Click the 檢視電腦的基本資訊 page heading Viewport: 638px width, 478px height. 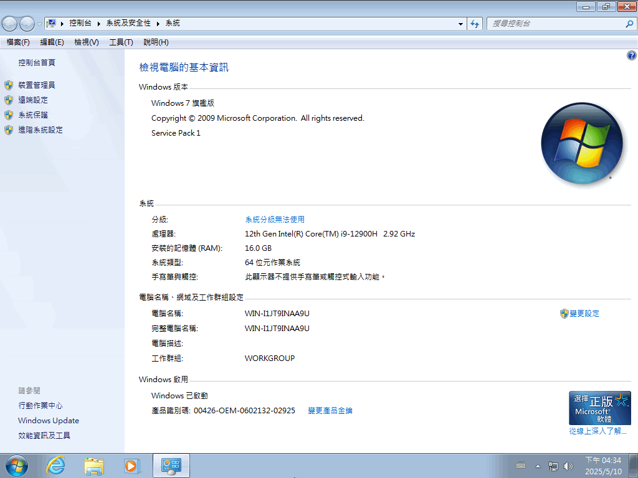pyautogui.click(x=184, y=67)
